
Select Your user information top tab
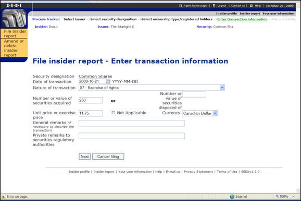click(x=279, y=14)
